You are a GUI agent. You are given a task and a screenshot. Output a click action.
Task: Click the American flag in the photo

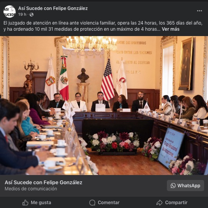coord(107,80)
